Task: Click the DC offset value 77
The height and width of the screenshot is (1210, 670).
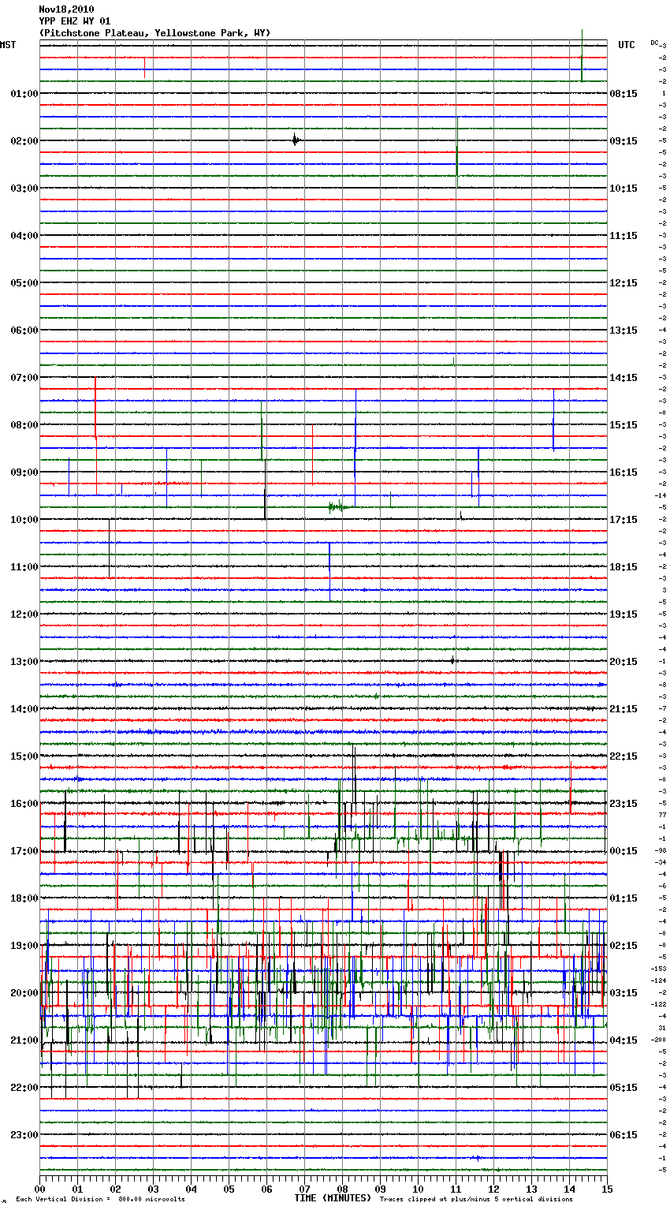Action: 663,815
